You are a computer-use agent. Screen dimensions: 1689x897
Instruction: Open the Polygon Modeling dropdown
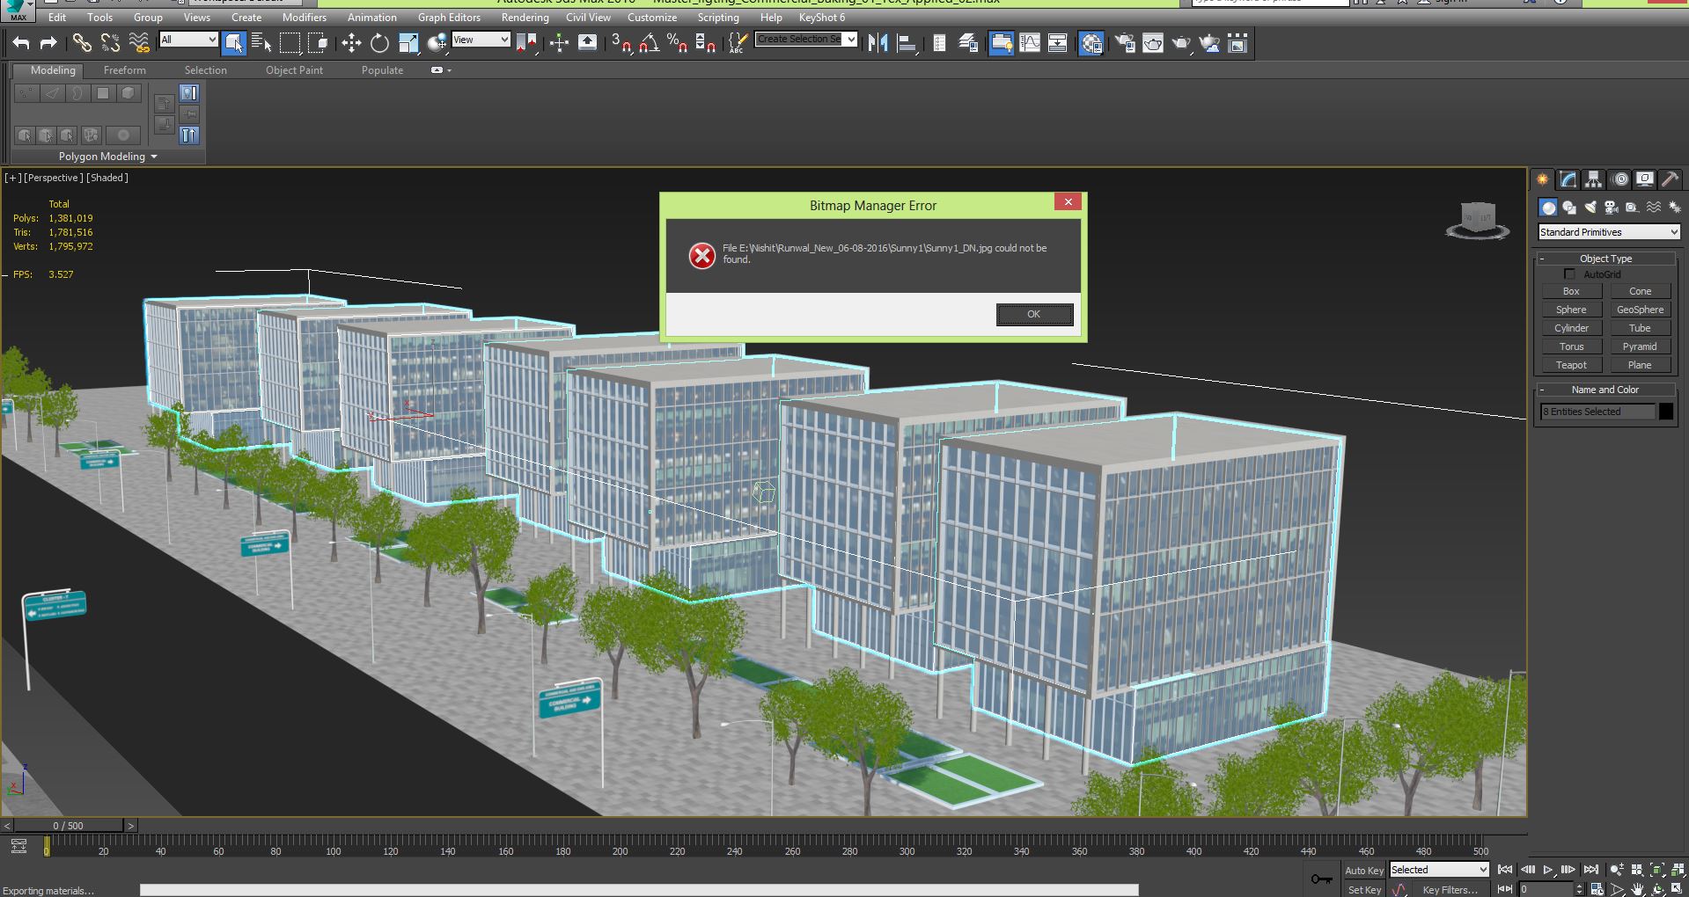tap(107, 157)
